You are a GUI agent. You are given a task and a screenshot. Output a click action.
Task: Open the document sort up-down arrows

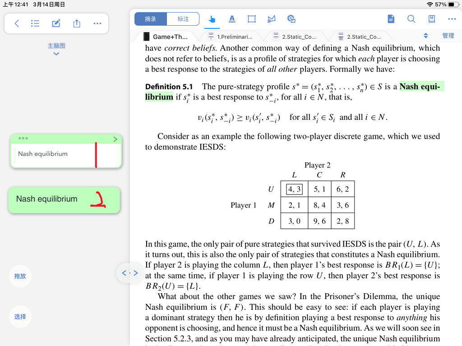425,36
